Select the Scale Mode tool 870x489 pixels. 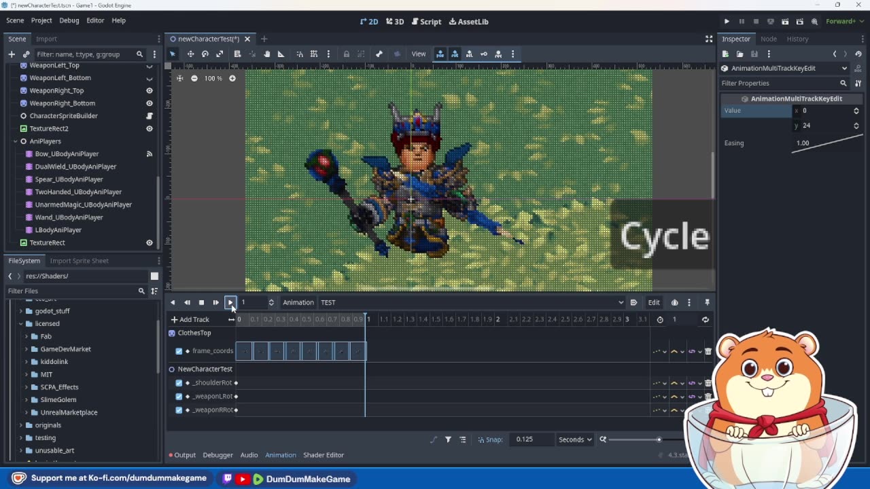coord(220,54)
